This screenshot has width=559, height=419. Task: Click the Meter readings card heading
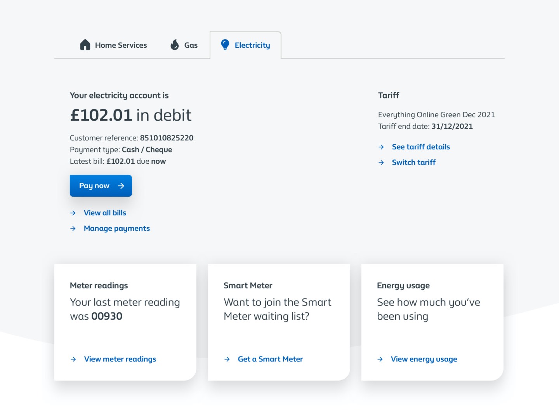[x=99, y=286]
